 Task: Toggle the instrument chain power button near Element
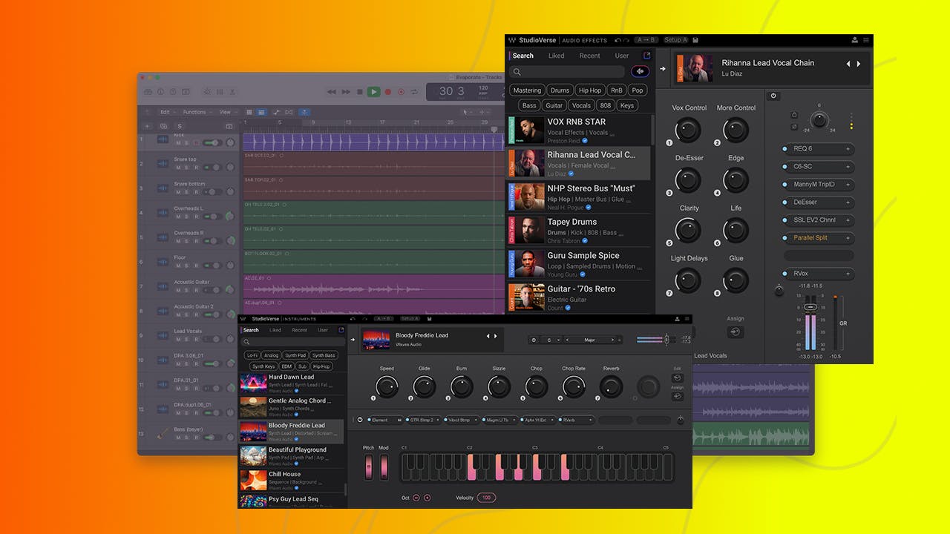pyautogui.click(x=360, y=420)
